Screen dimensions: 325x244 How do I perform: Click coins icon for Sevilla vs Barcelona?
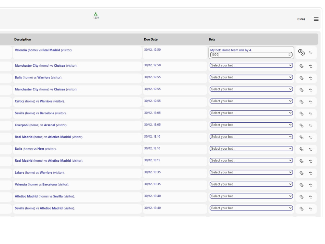[301, 114]
